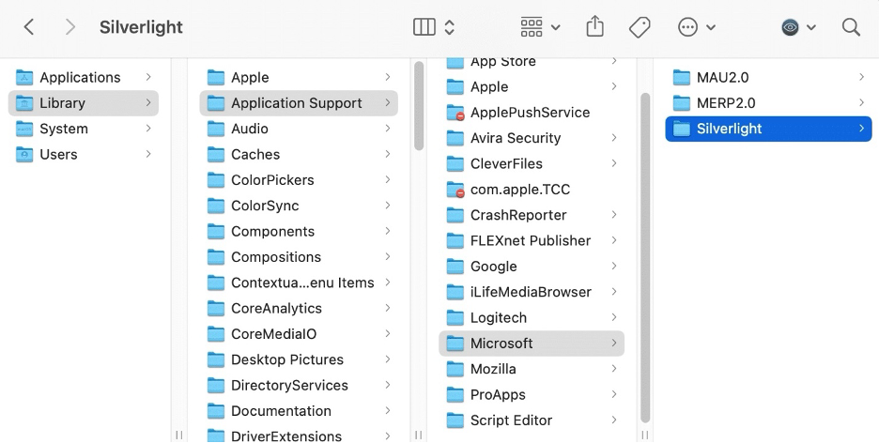Viewport: 879px width, 443px height.
Task: Select the System folder
Action: [x=83, y=129]
